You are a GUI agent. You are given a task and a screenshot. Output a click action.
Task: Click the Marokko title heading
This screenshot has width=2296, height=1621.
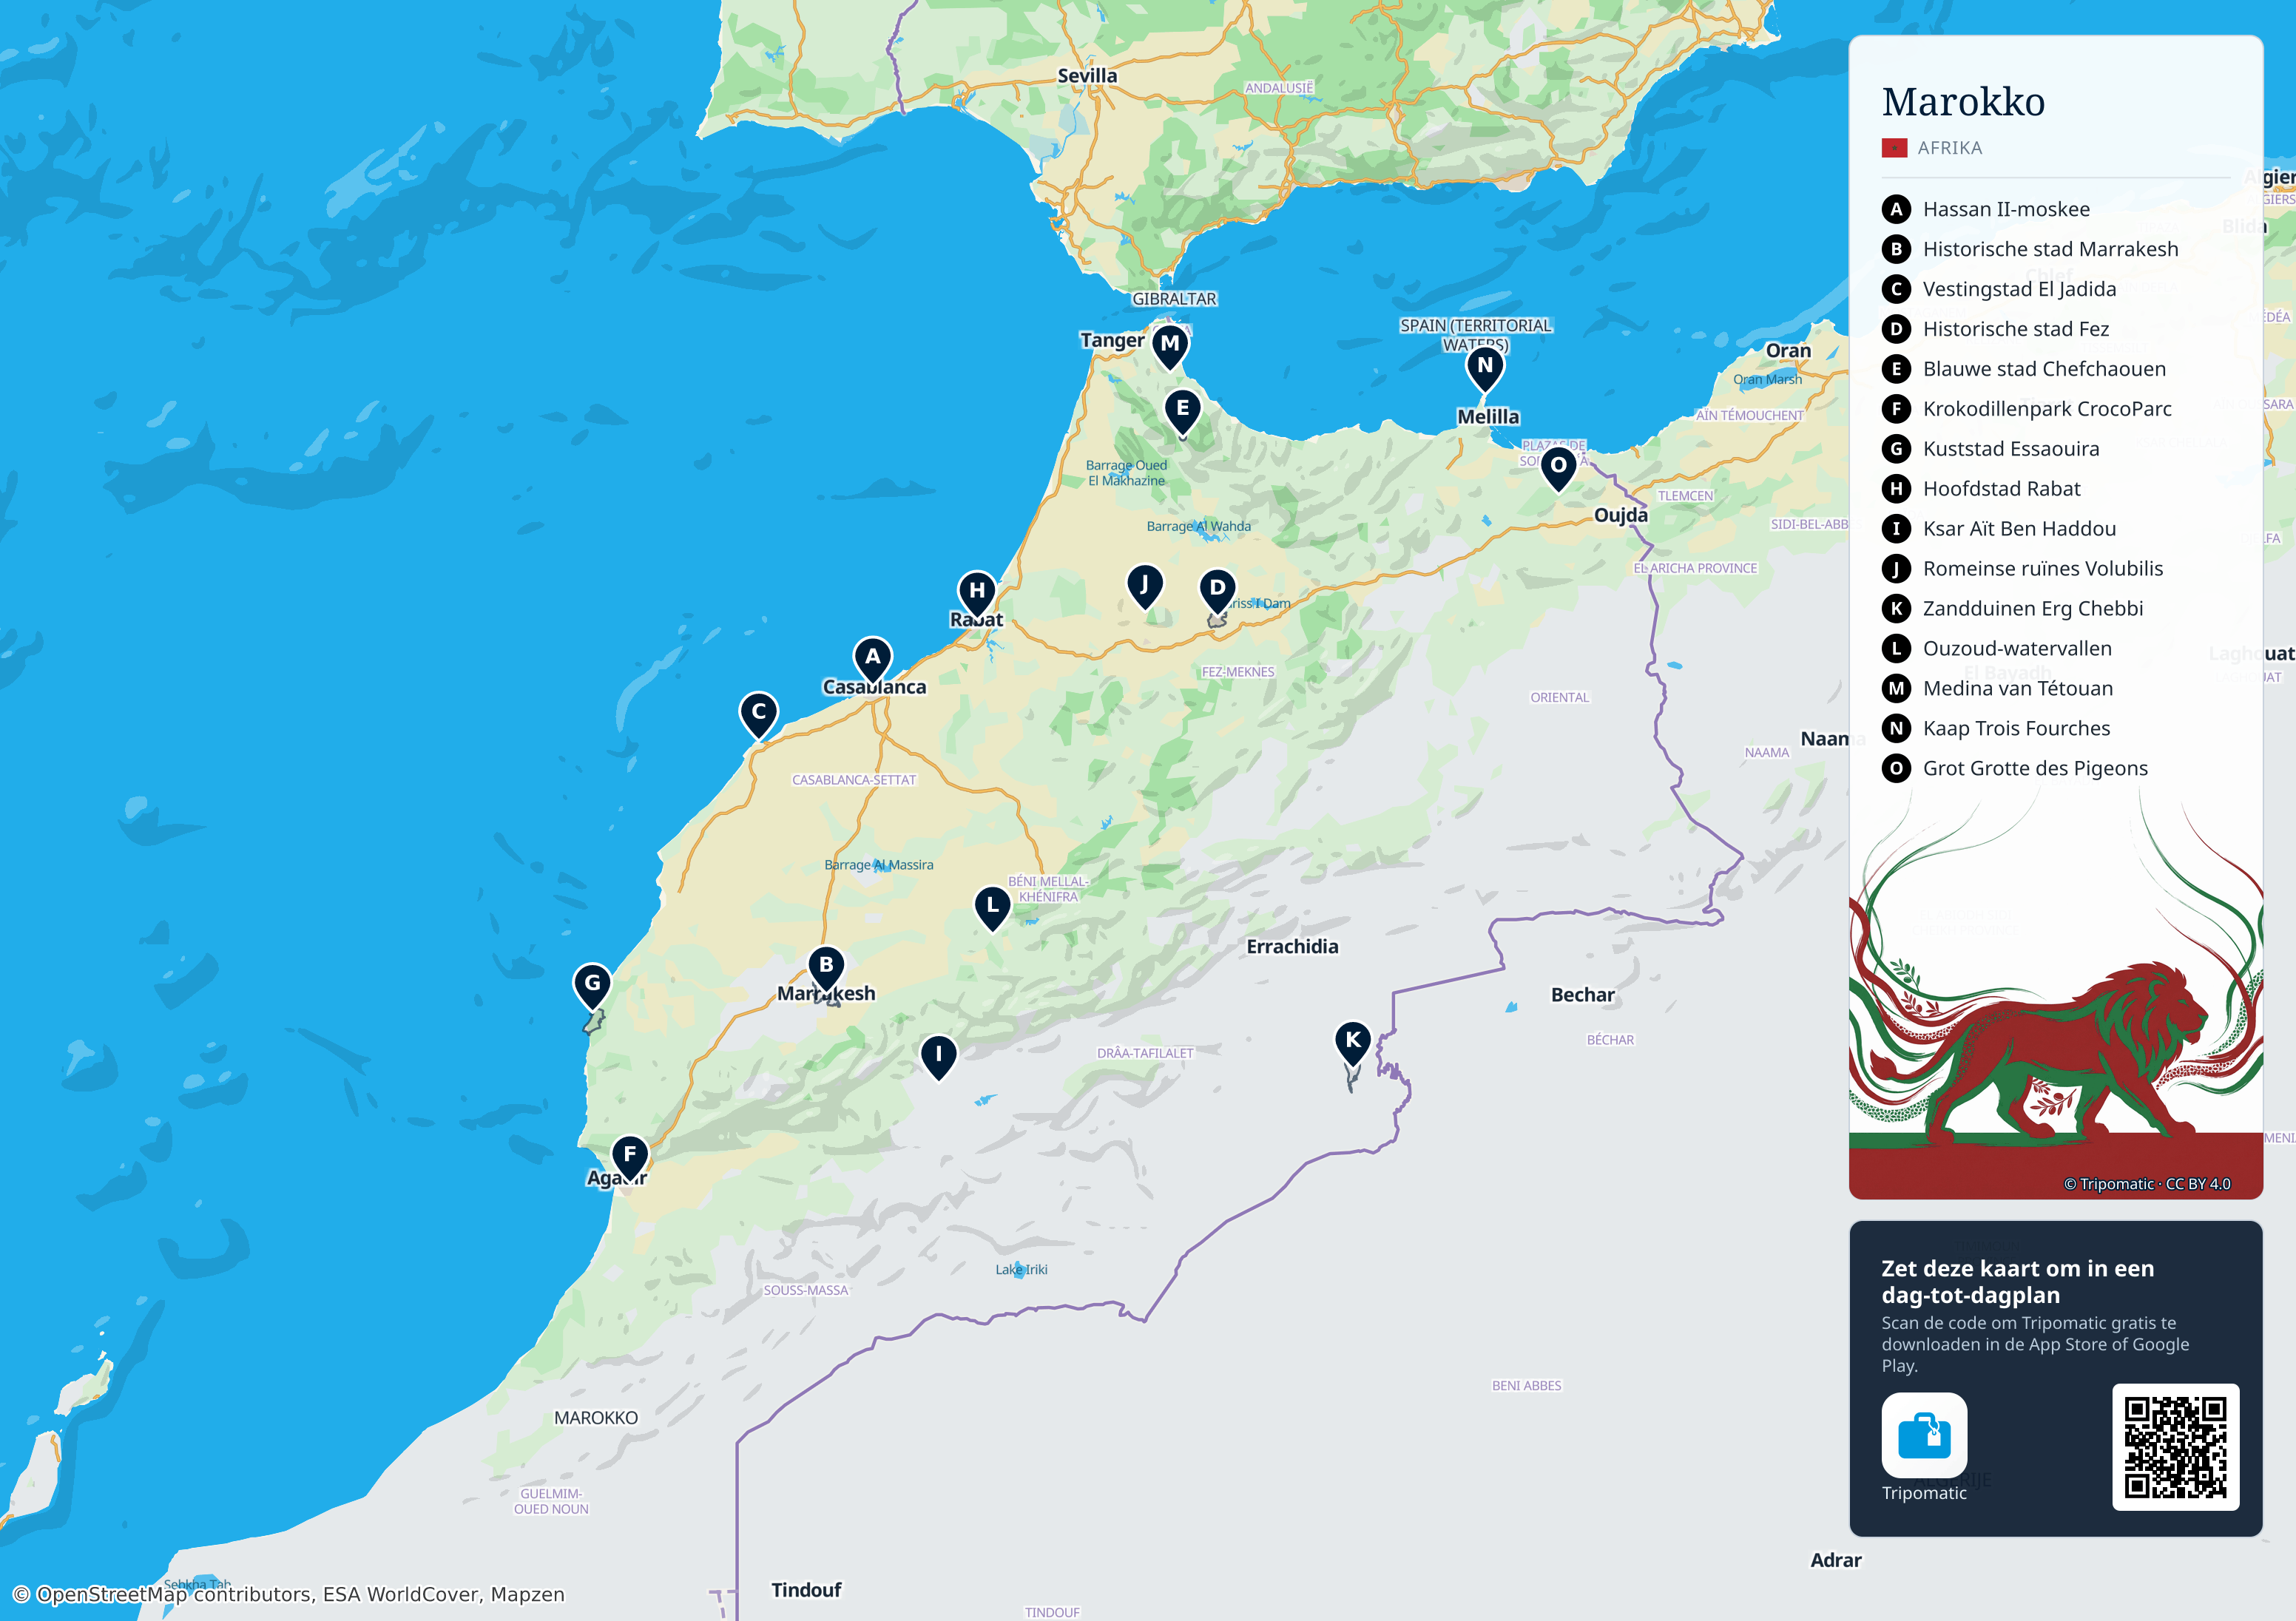tap(1963, 102)
